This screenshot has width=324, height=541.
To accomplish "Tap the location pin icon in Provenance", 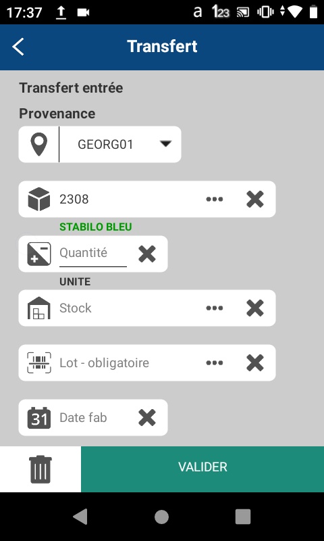I will (x=39, y=144).
